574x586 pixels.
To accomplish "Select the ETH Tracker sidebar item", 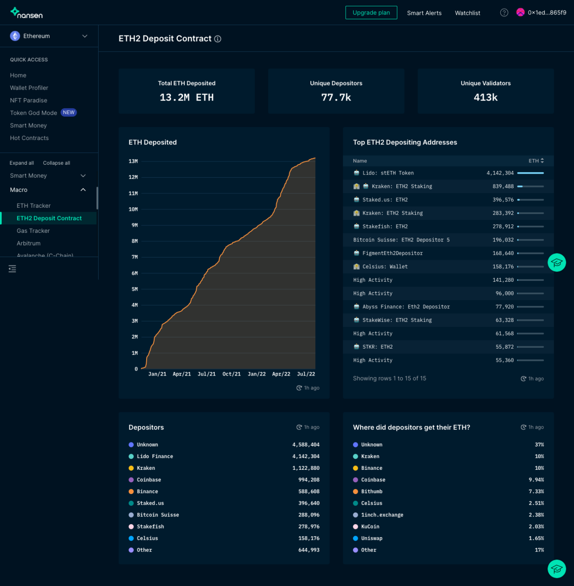I will 34,206.
